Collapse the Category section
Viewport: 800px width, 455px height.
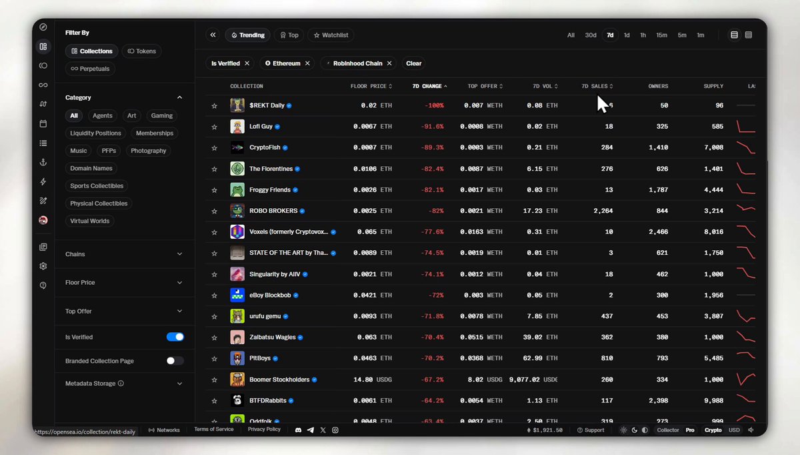coord(179,97)
